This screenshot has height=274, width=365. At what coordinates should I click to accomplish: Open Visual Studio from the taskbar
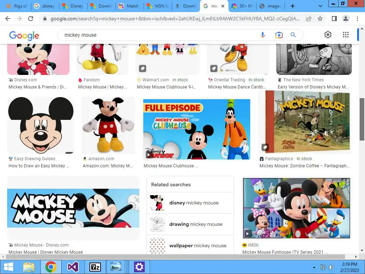coord(73,267)
